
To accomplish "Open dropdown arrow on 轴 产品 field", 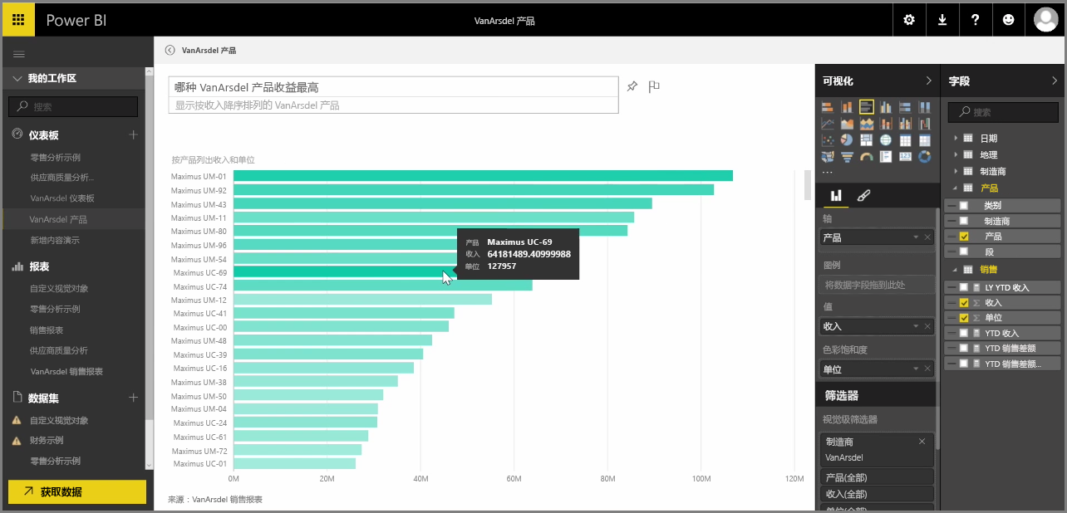I will click(916, 237).
